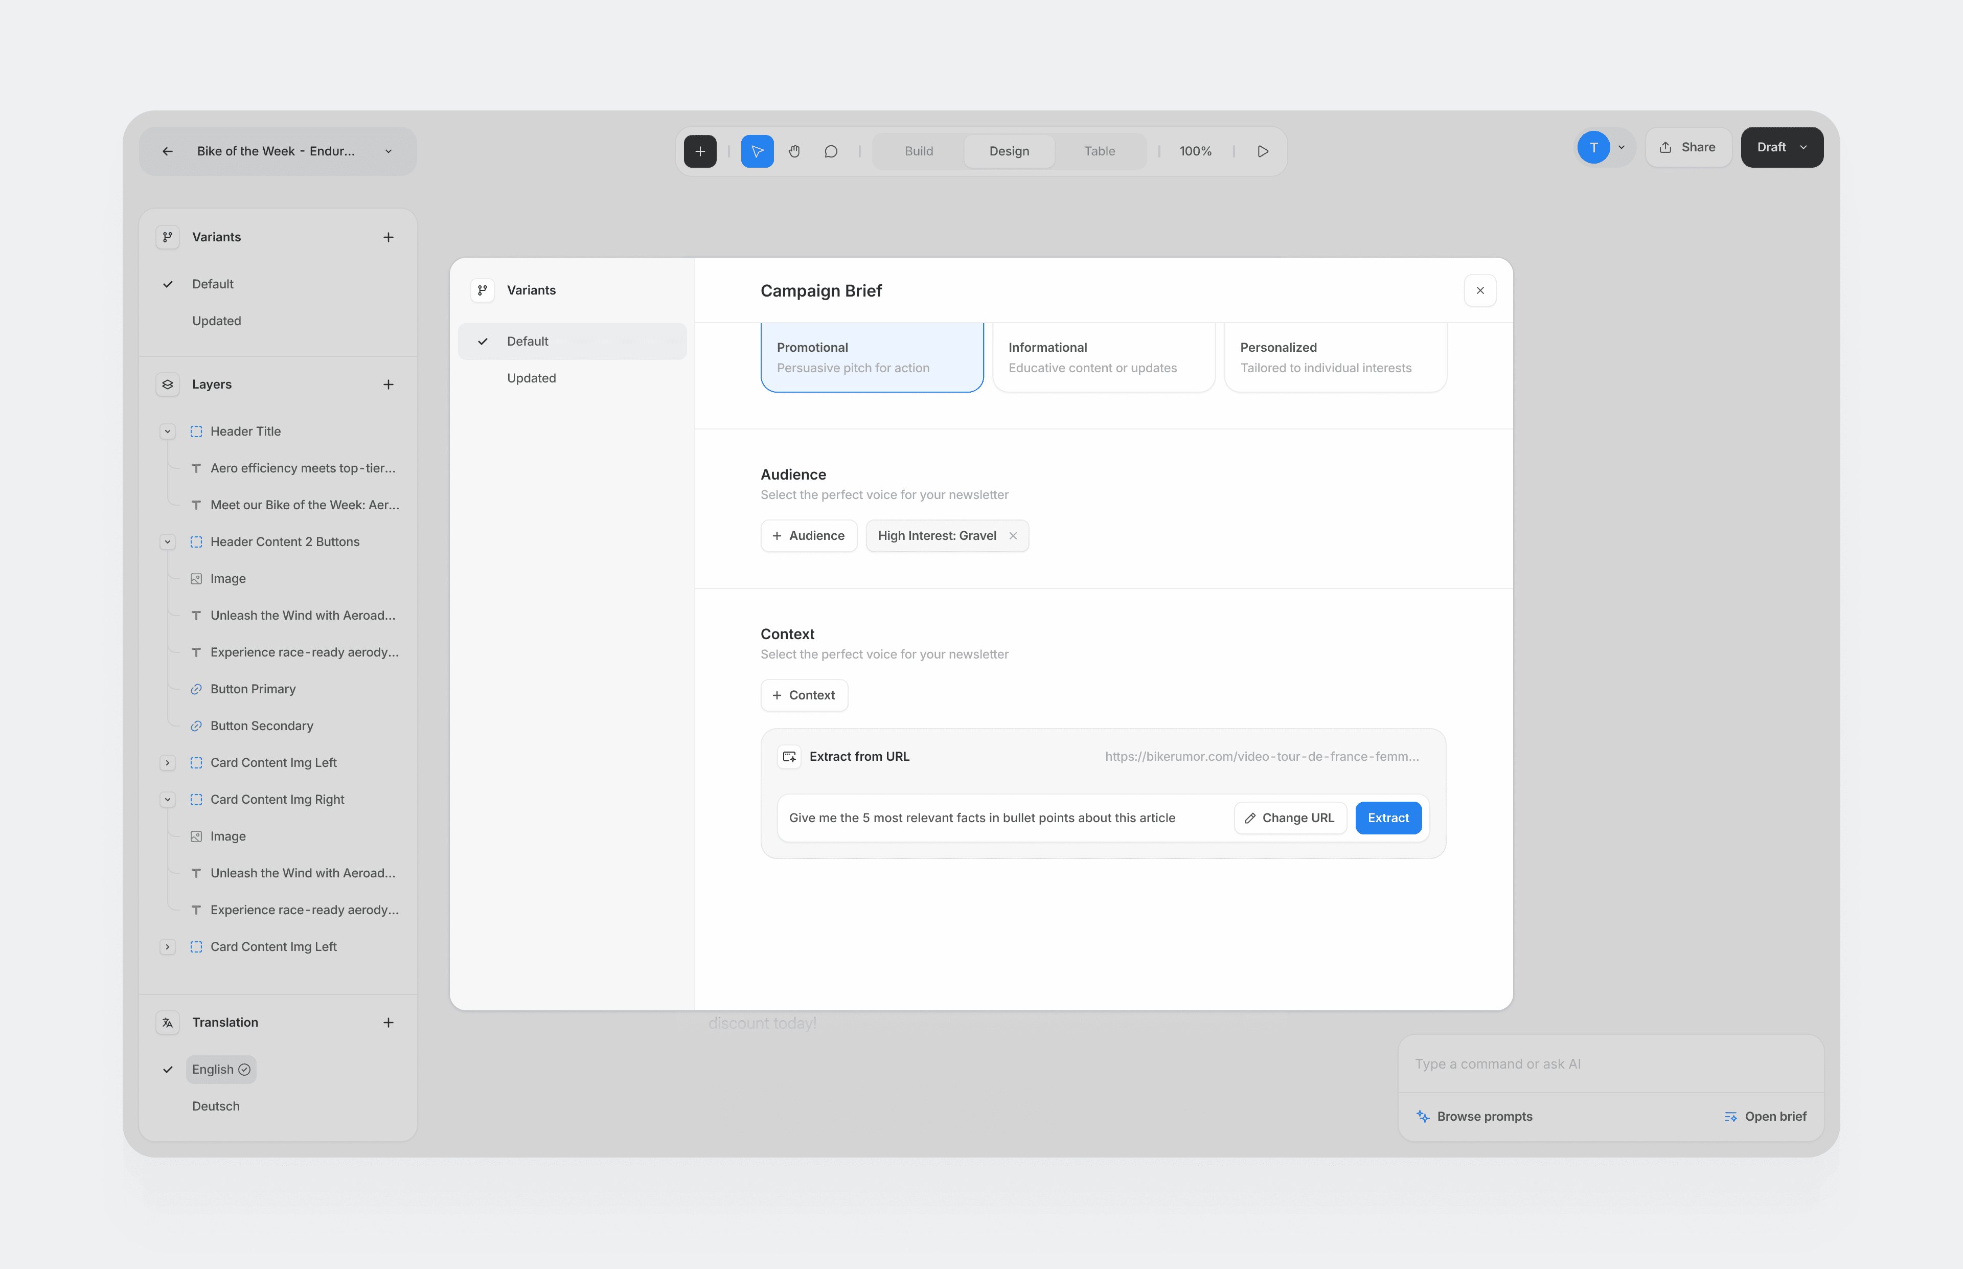Choose the Promotional tone card

click(872, 357)
